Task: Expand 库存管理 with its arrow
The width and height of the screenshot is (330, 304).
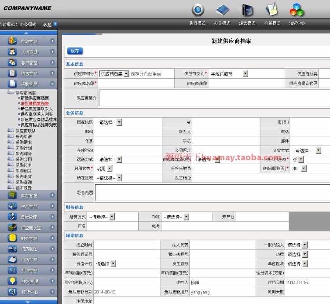Action: (x=52, y=195)
